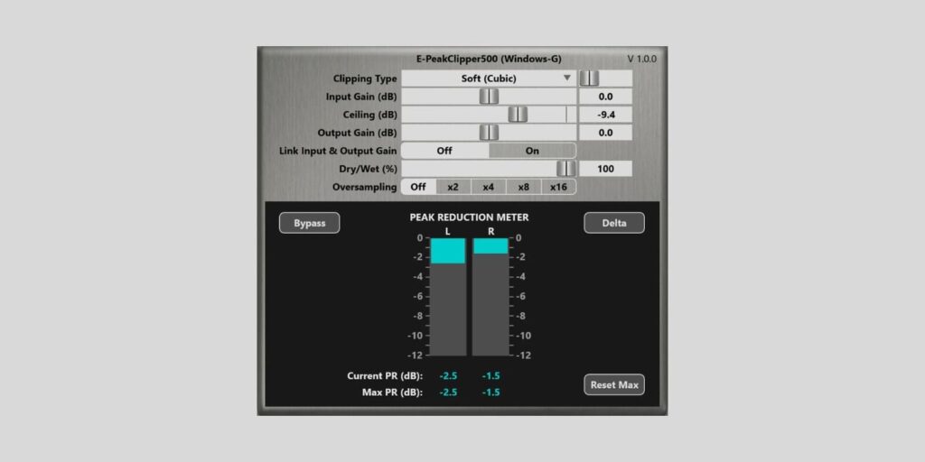Screen dimensions: 925x462
Task: Click the Ceiling value field -9.4
Action: click(605, 115)
